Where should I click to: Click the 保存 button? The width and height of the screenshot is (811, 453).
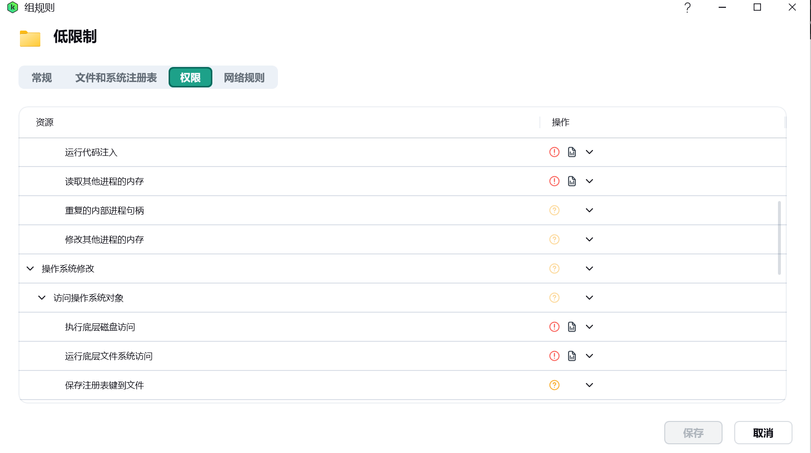[693, 433]
